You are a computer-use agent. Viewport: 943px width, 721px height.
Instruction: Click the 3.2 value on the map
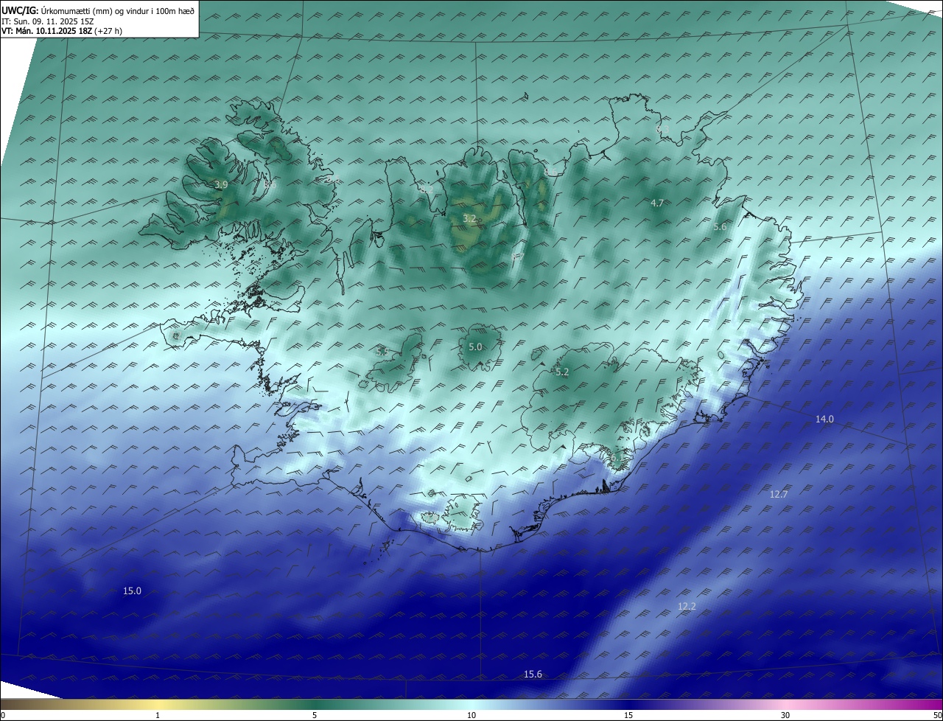click(x=469, y=218)
